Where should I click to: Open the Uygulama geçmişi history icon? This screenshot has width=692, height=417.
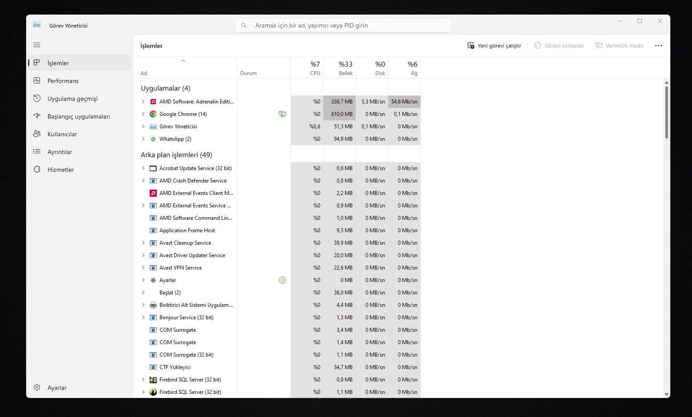tap(37, 98)
